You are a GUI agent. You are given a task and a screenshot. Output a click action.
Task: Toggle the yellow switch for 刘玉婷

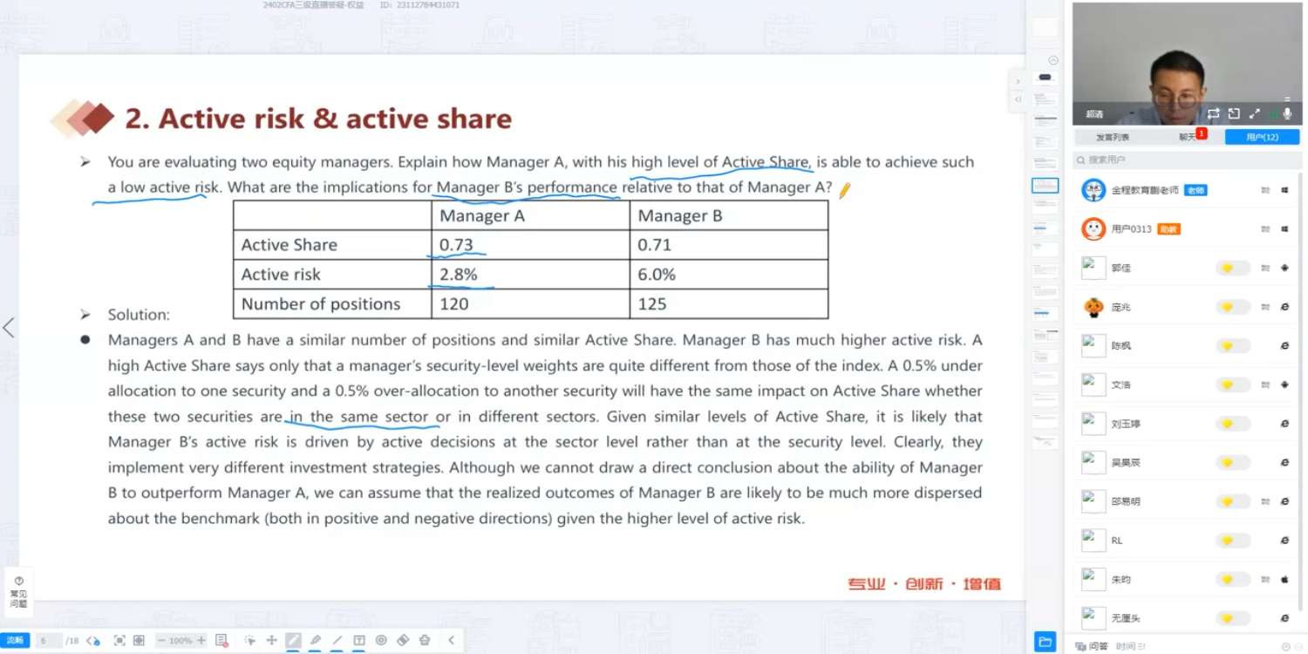pos(1232,424)
